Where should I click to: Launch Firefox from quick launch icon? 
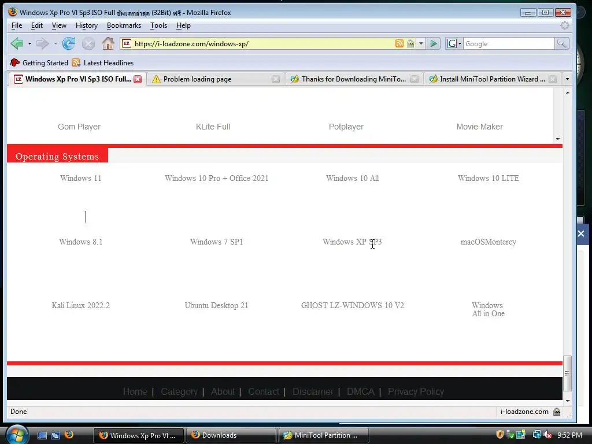(69, 435)
